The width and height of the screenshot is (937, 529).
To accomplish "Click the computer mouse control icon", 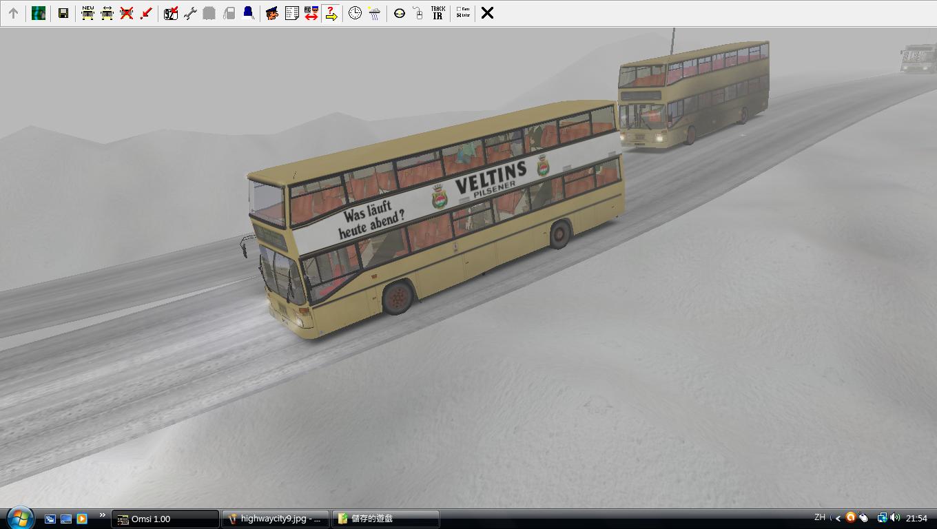I will 418,13.
